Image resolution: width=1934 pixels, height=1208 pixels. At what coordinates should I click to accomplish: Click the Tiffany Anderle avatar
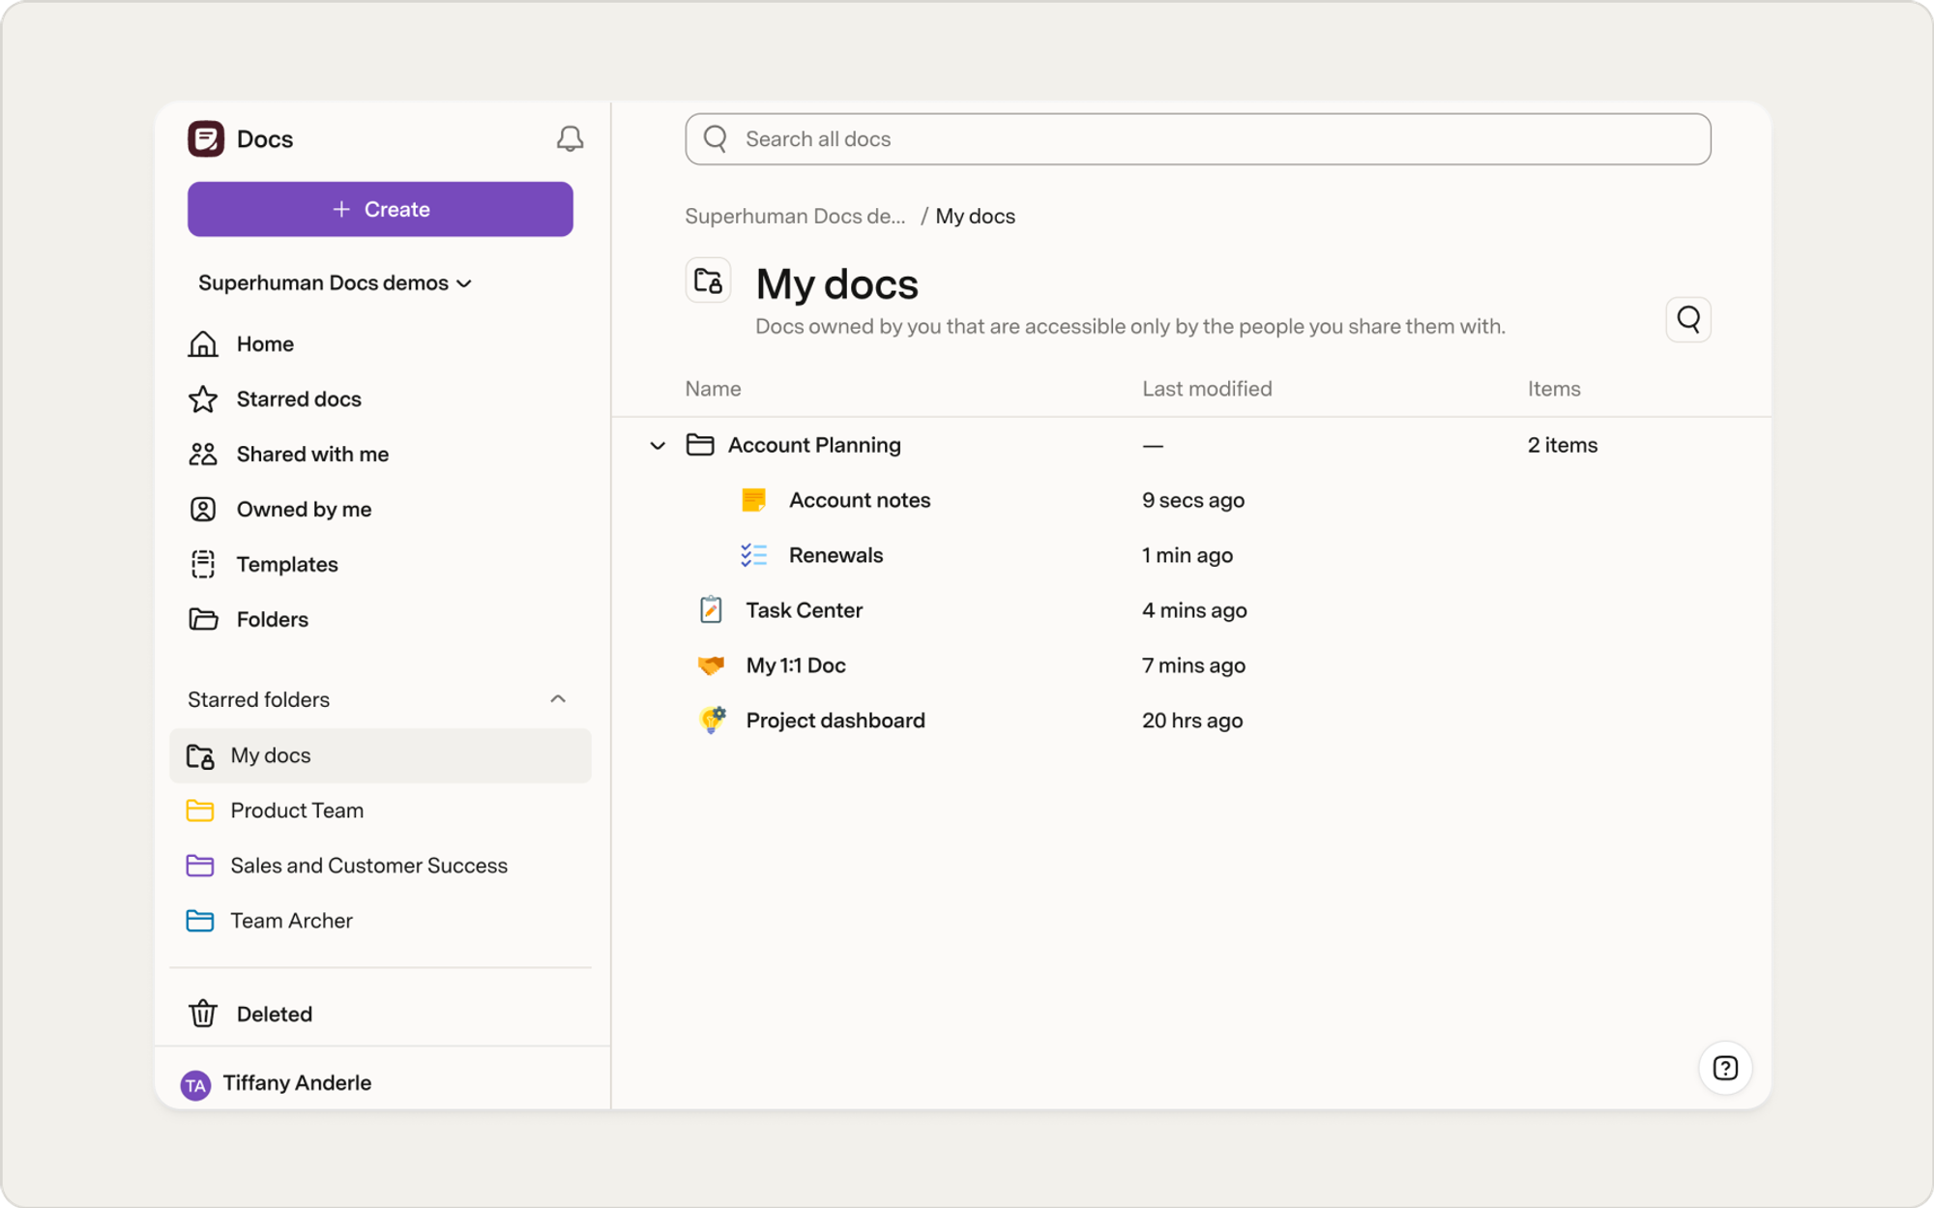195,1085
